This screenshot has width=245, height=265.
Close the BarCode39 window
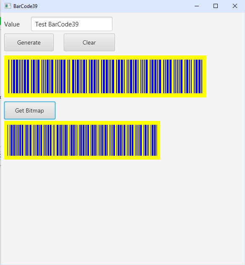pos(235,6)
